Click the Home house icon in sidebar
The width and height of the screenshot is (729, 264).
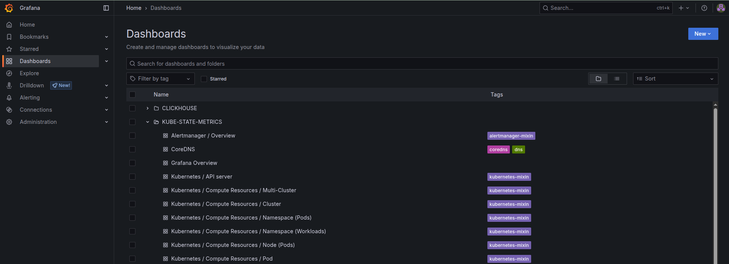9,25
